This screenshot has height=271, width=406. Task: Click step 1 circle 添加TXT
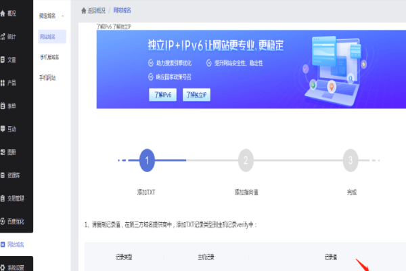(x=147, y=161)
